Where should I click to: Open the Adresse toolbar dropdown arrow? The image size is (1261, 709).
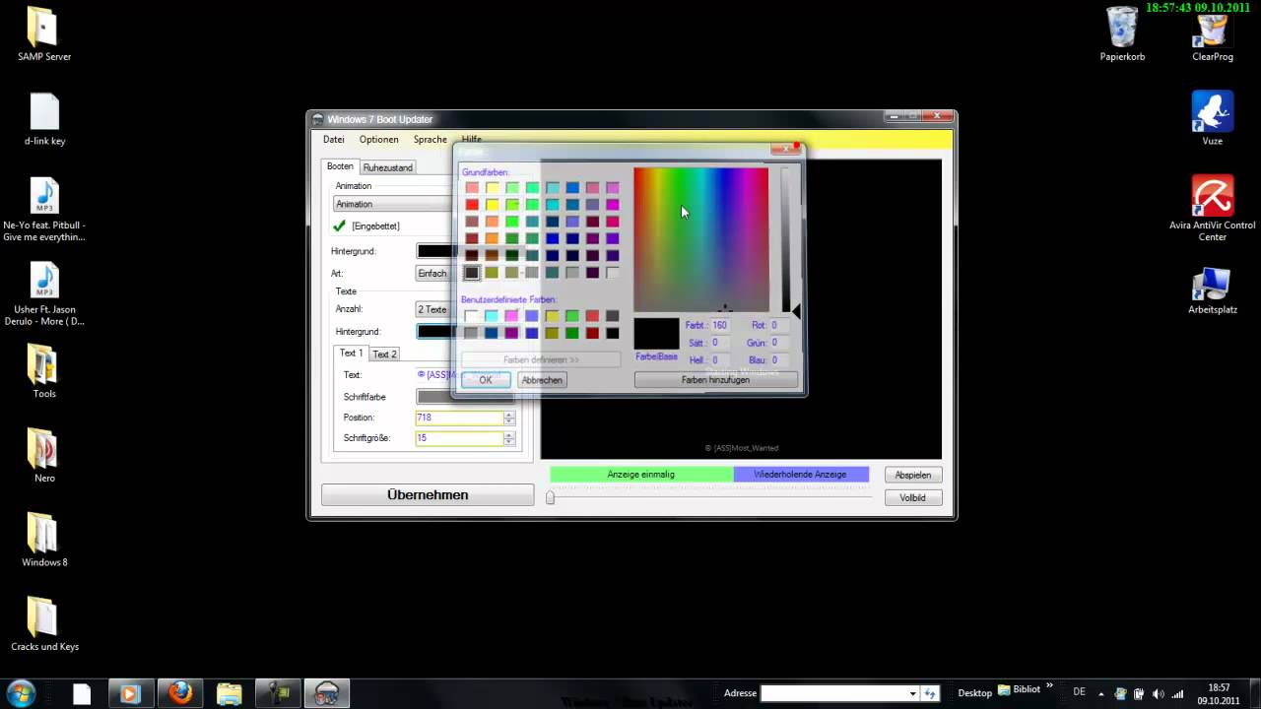coord(912,693)
